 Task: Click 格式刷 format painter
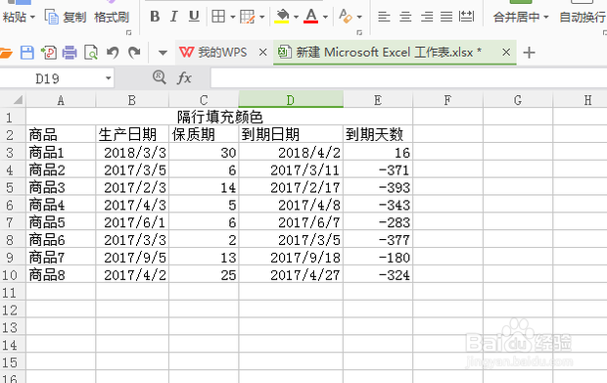tap(112, 17)
